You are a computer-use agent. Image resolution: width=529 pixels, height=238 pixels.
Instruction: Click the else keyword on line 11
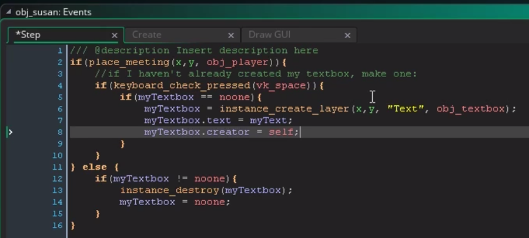point(95,167)
